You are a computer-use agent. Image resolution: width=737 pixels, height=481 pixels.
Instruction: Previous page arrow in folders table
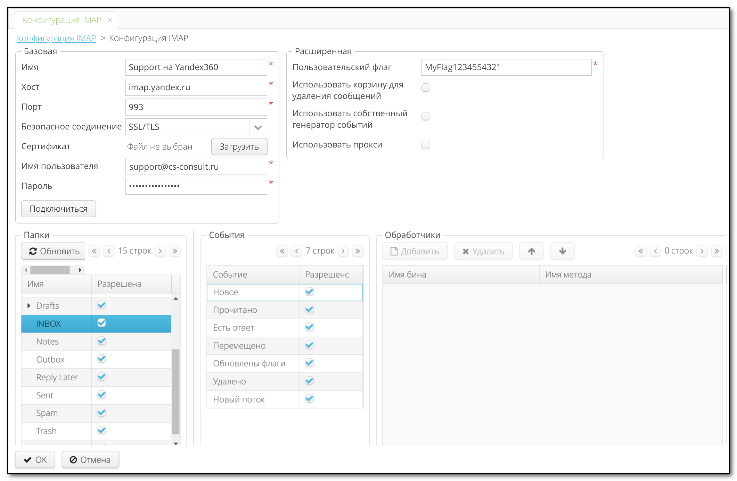pyautogui.click(x=109, y=251)
